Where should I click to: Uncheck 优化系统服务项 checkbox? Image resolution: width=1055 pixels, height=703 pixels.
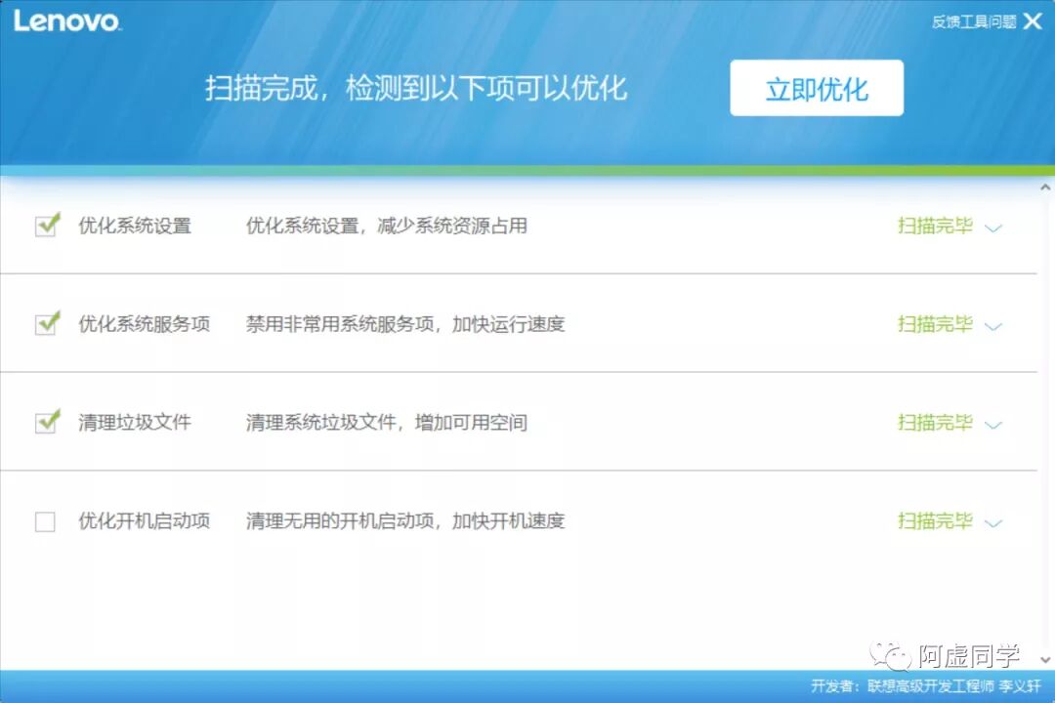[x=46, y=323]
